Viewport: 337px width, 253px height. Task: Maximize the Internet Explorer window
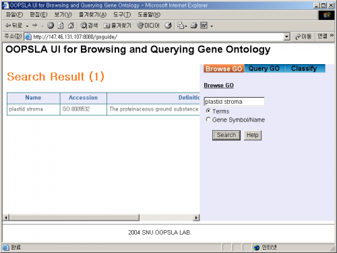click(324, 5)
